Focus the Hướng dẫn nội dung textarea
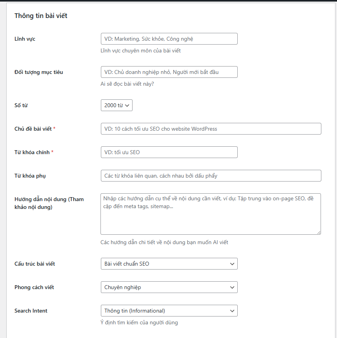 click(211, 214)
